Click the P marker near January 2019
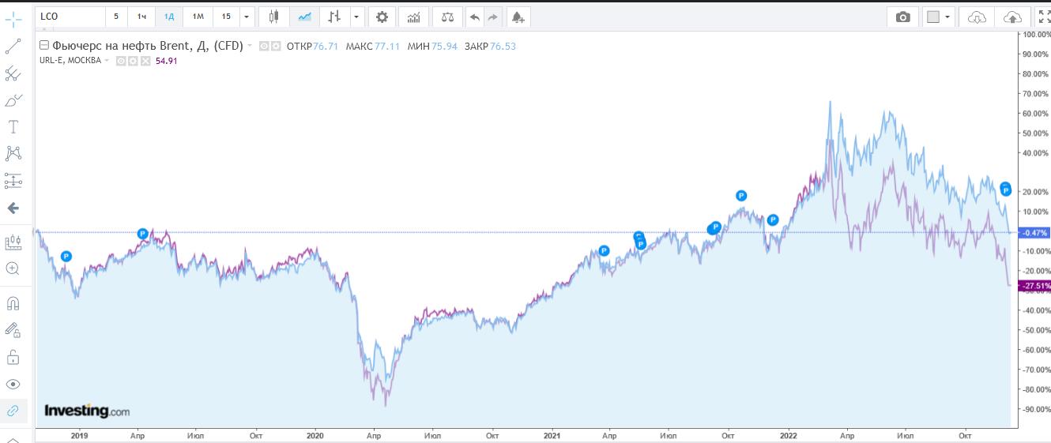Screen dimensions: 1051x443 [x=66, y=256]
